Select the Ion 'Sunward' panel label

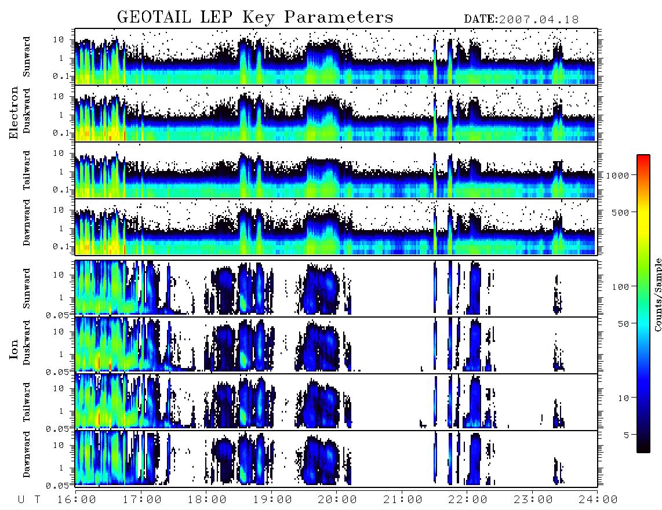point(27,289)
